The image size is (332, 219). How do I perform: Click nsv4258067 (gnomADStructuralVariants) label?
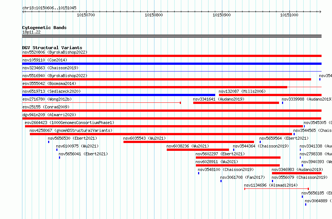pos(71,130)
